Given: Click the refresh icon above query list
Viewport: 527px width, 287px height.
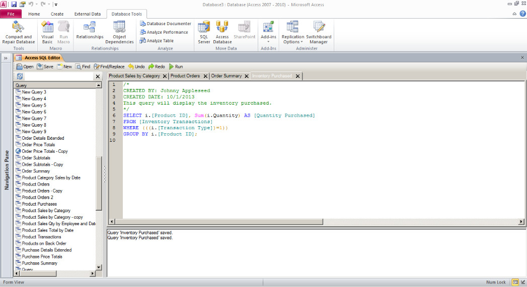Looking at the screenshot, I should point(20,76).
